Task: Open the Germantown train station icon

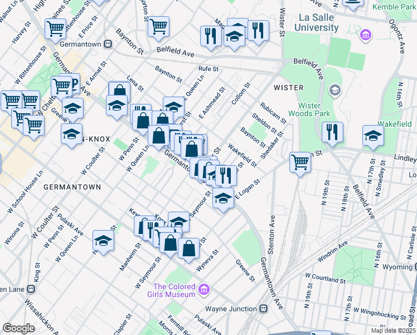Action: click(108, 44)
